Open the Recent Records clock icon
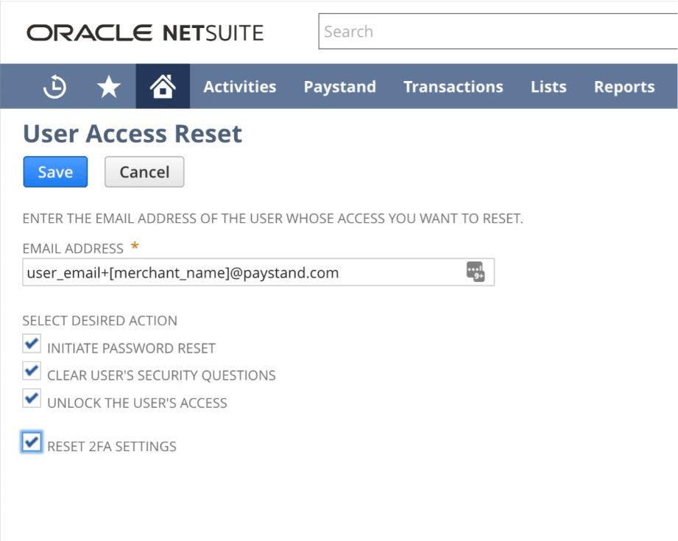 (54, 87)
